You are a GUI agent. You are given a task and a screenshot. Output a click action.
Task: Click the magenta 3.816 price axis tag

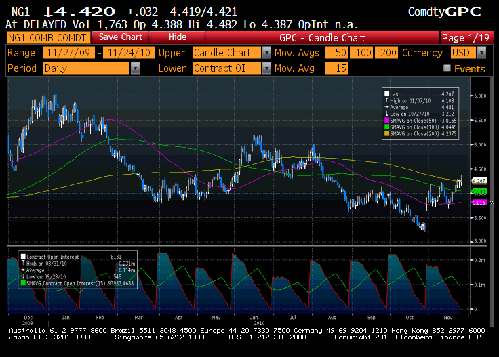click(x=480, y=203)
